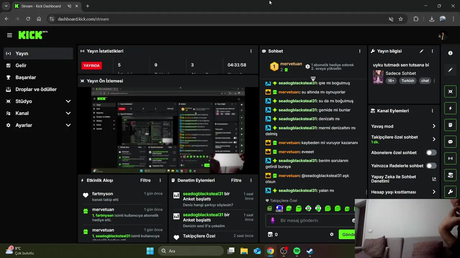Screen dimensions: 460x258
Task: Click the chat tag in stream info
Action: 425,81
